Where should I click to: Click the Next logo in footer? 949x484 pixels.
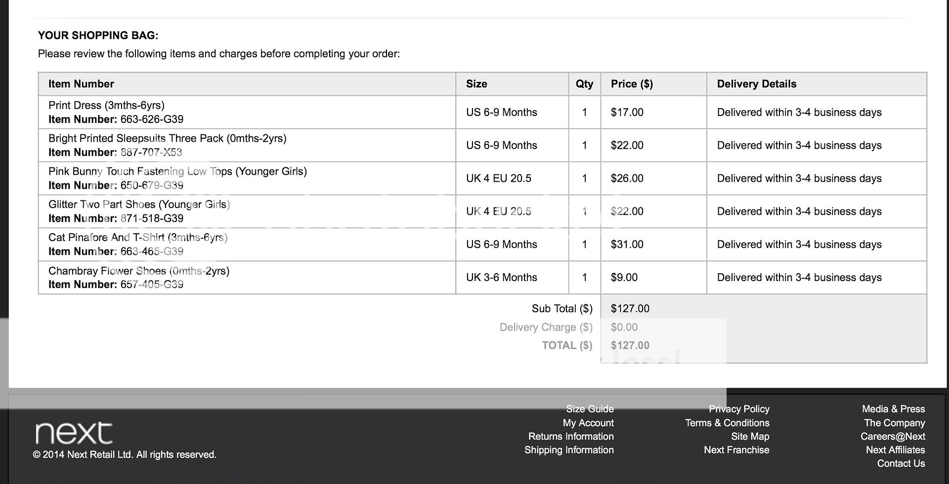tap(74, 433)
